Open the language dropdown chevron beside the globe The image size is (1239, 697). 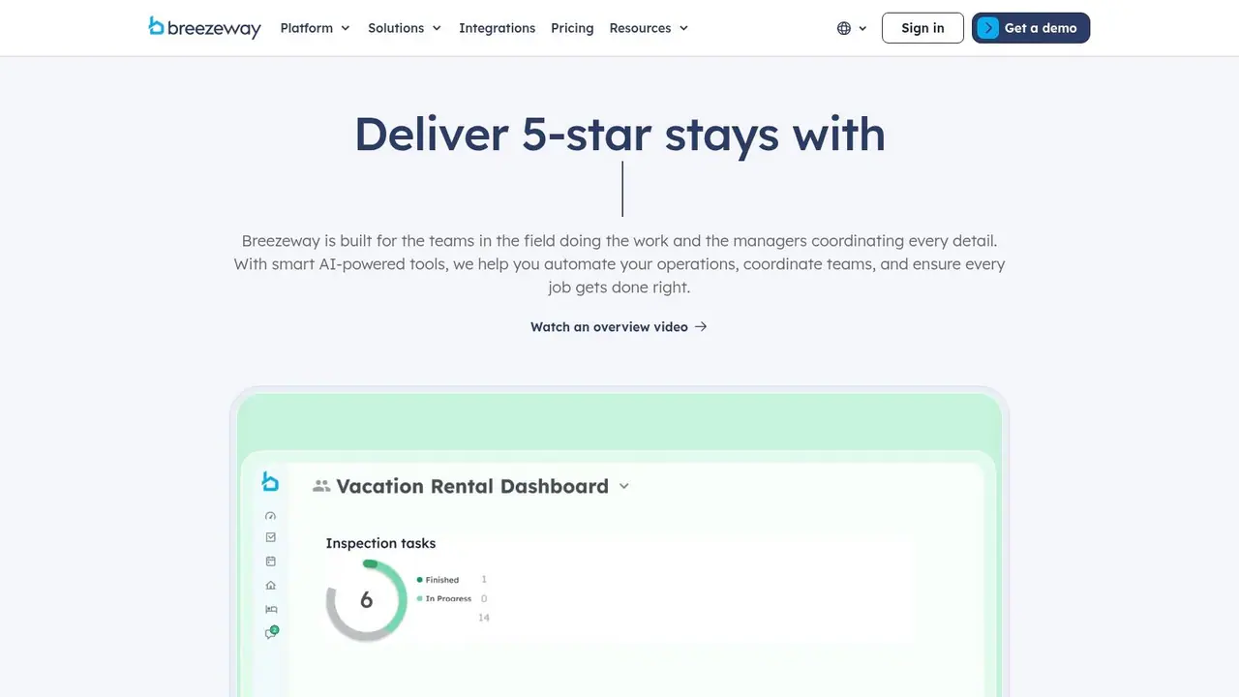click(x=862, y=29)
